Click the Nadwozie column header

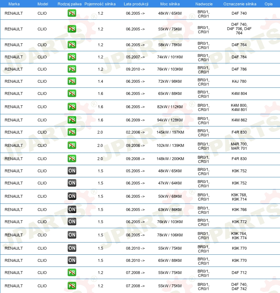204,4
